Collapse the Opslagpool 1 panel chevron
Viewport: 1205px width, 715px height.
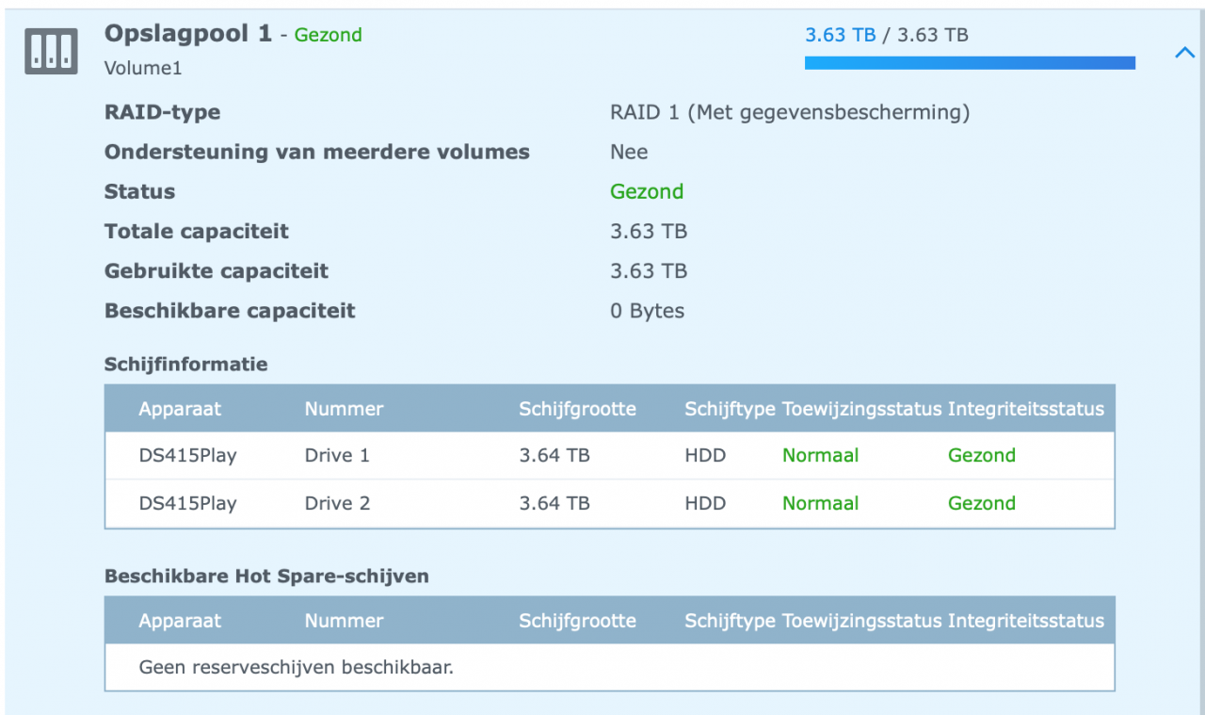[1184, 54]
